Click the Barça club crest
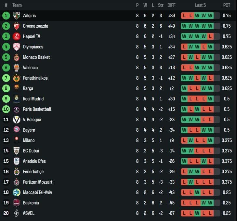The image size is (237, 221). 17,88
